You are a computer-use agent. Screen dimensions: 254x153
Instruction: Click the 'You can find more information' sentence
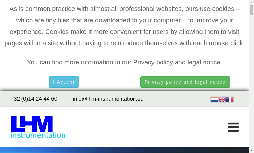point(124,62)
